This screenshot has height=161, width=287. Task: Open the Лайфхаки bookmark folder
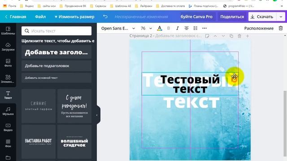tap(143, 6)
